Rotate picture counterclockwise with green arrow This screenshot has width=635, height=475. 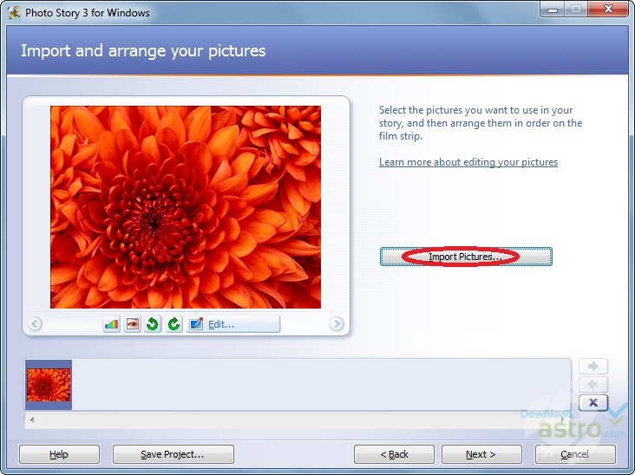153,324
